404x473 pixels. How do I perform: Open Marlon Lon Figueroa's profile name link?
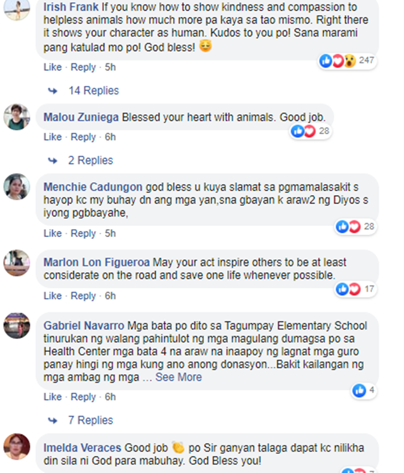pos(97,262)
